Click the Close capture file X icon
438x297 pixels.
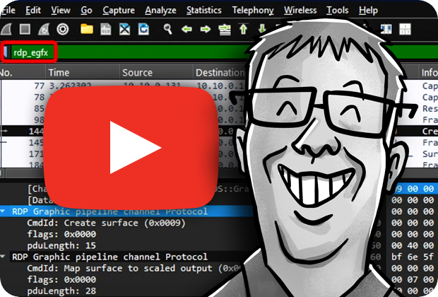(124, 29)
